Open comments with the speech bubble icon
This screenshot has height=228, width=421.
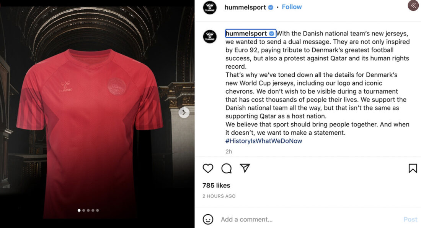[226, 168]
